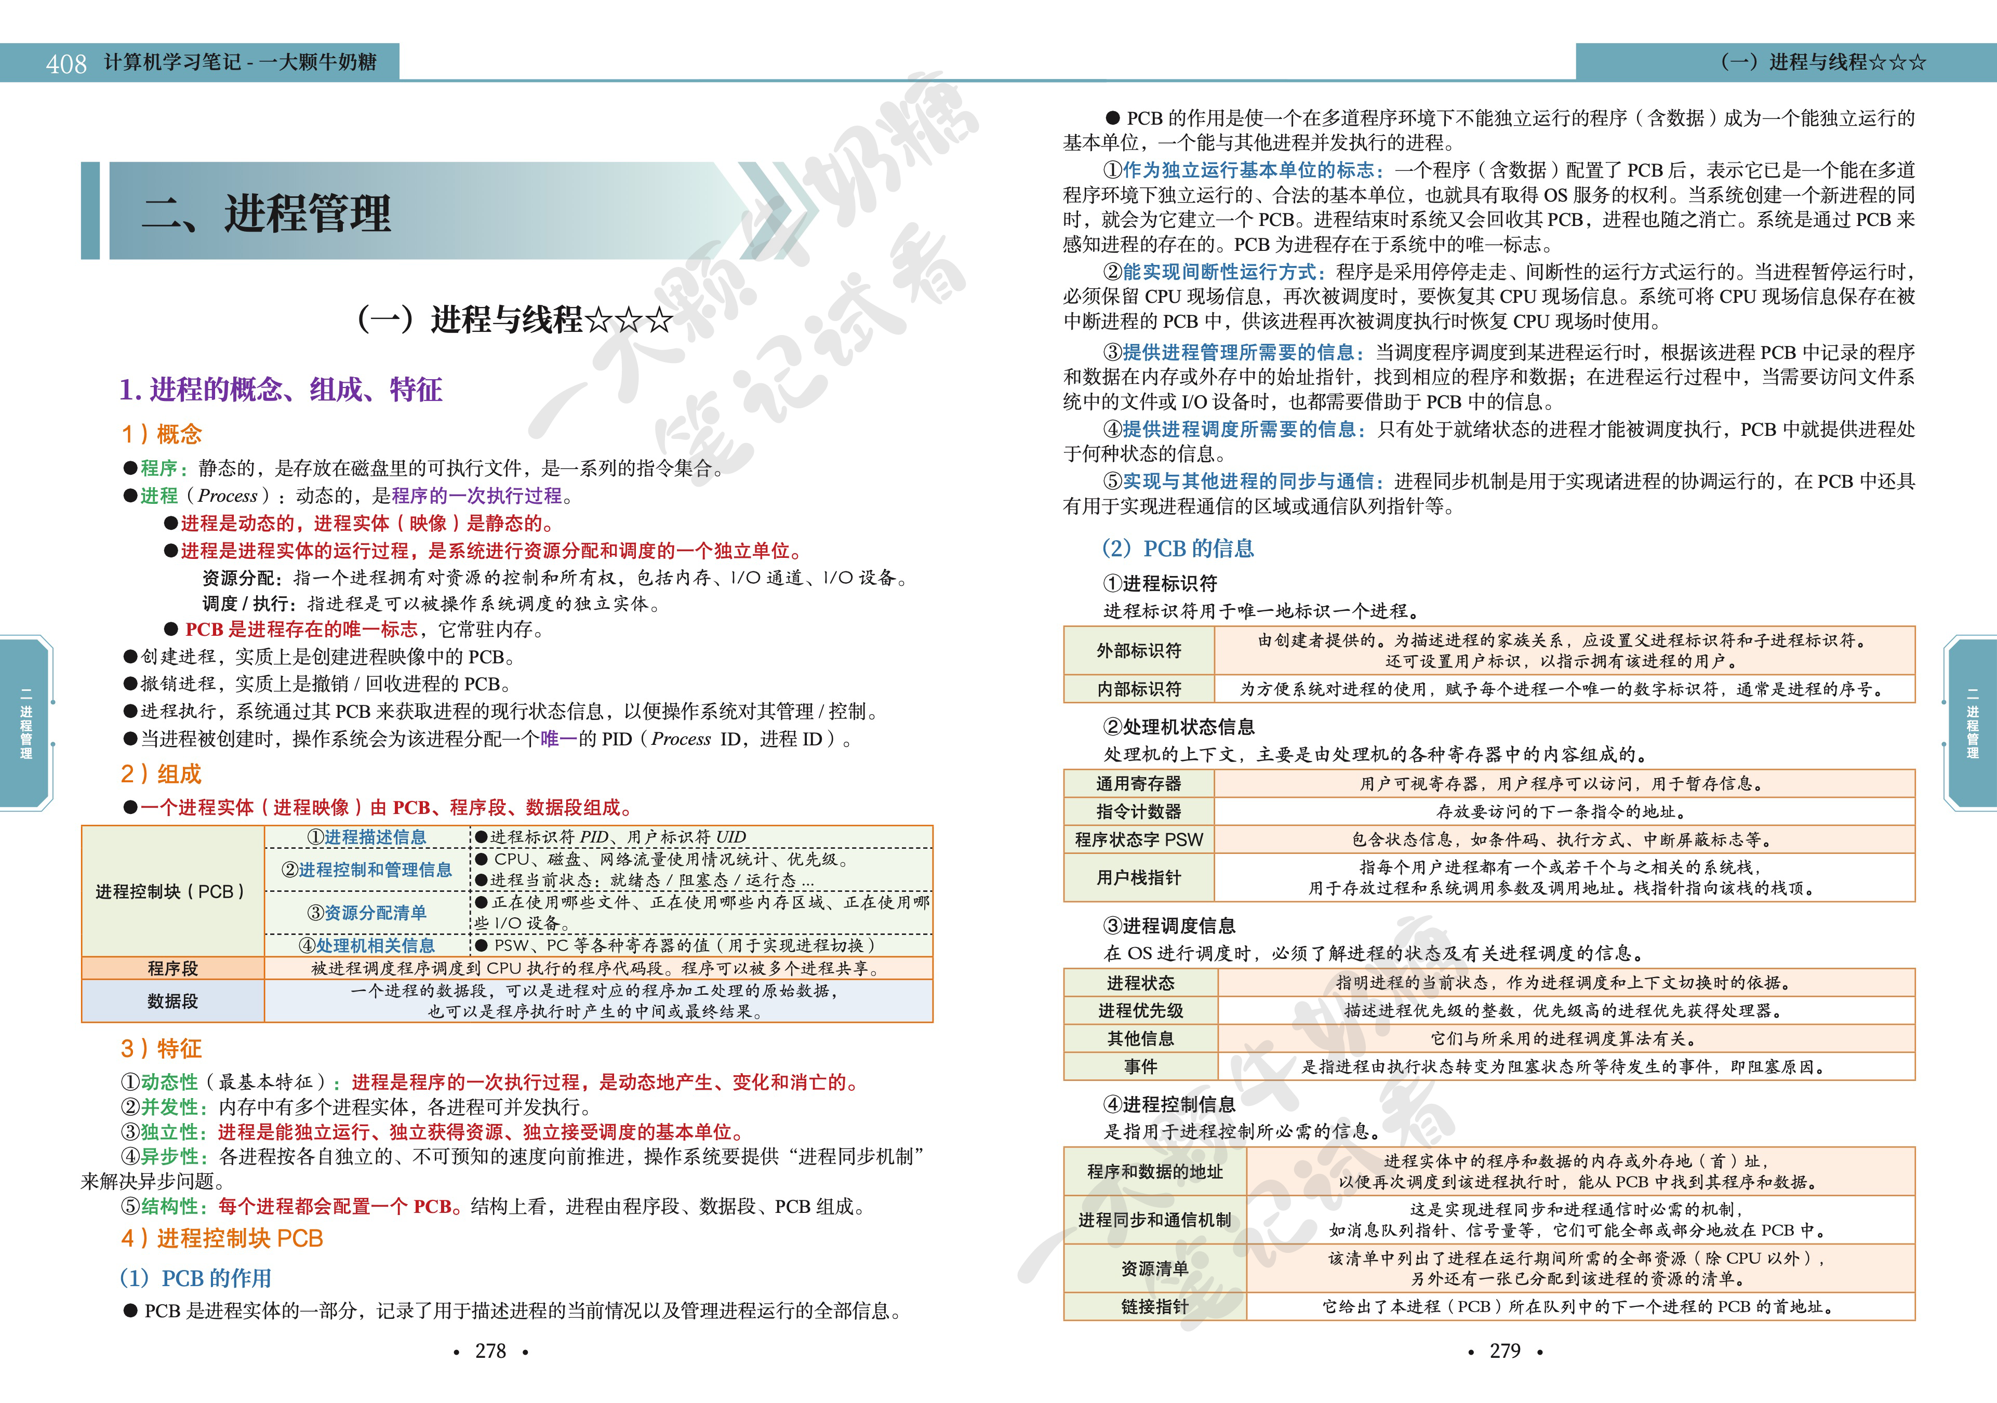
Task: Click the orange subheading 3）特征
Action: coord(162,1048)
